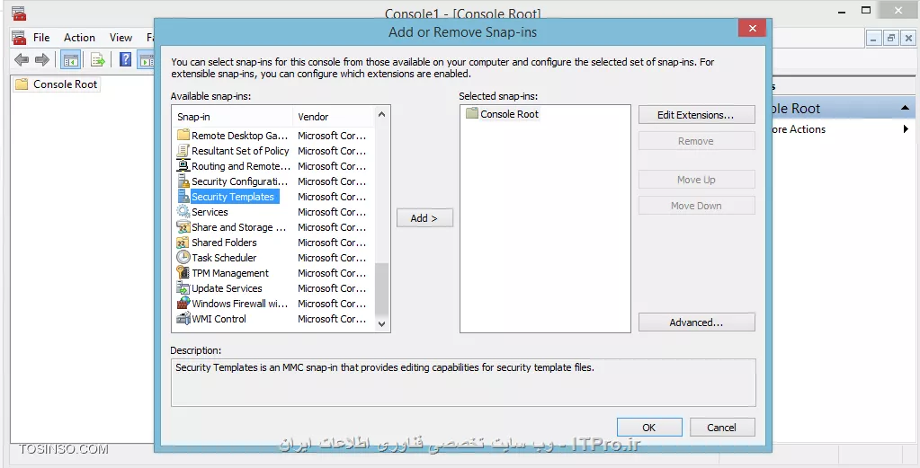Click the Help question-mark toolbar icon
The image size is (920, 468).
(x=125, y=59)
